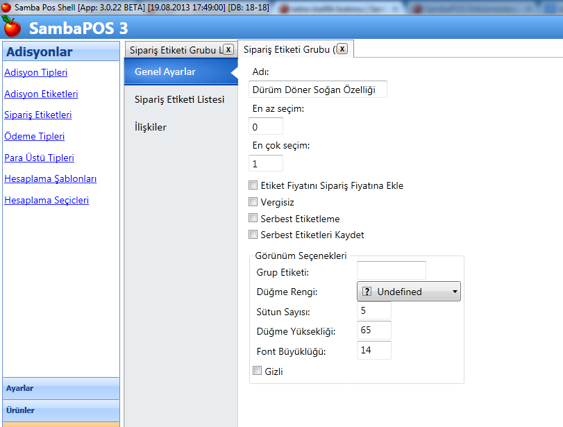Enable Etiket Fiyatını Sipariş Fiyatına Ekle checkbox
This screenshot has height=427, width=563.
253,186
